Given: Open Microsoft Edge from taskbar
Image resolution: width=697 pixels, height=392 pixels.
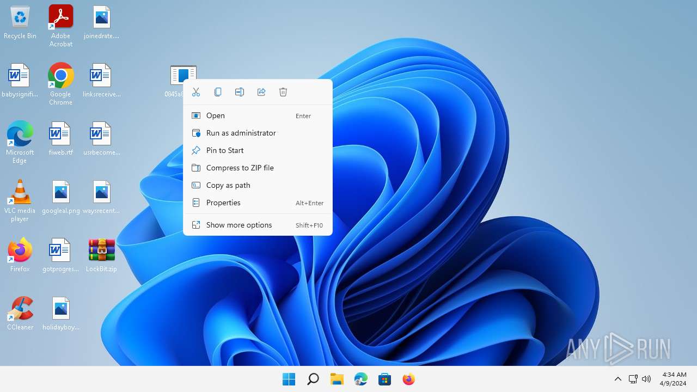Looking at the screenshot, I should click(361, 379).
